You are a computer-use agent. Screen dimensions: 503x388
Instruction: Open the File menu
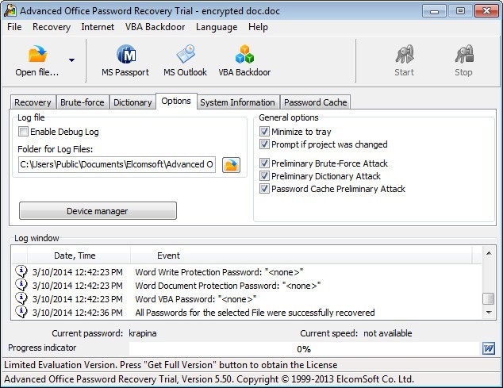click(x=14, y=27)
